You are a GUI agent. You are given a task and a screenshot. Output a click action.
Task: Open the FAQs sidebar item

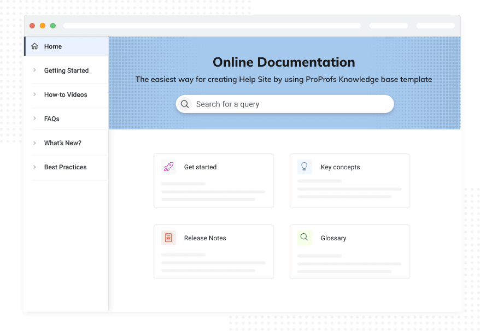coord(52,119)
